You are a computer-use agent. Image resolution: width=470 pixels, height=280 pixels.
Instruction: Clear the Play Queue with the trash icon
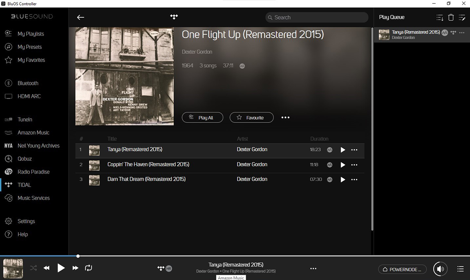point(451,17)
